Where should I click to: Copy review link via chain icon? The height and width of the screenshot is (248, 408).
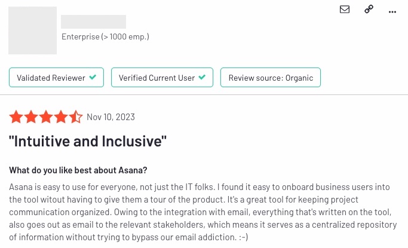click(x=369, y=9)
